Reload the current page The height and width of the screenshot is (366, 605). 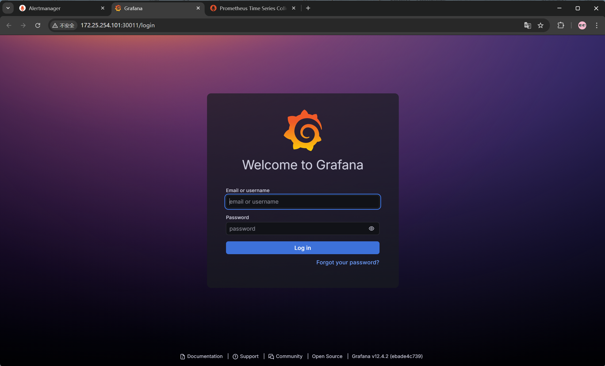pos(38,25)
